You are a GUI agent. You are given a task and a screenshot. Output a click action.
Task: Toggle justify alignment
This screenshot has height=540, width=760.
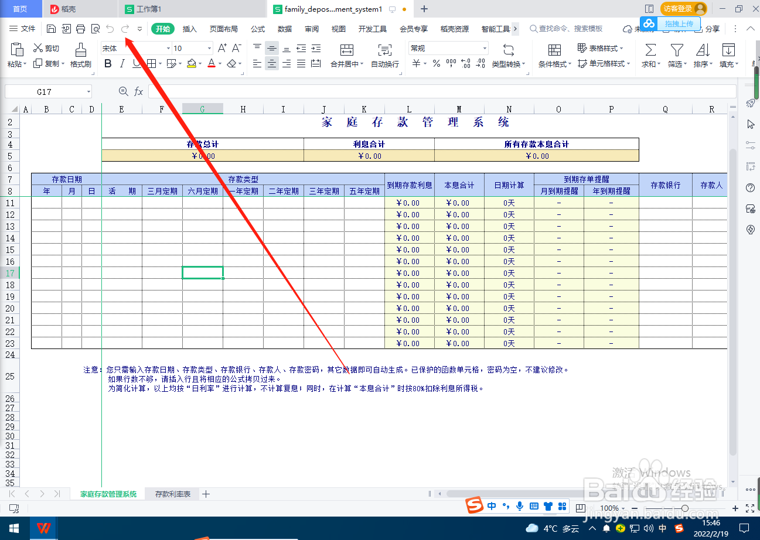[301, 64]
